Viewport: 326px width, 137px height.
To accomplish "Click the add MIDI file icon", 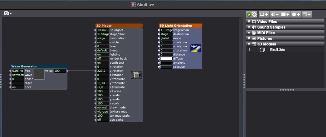I will [296, 14].
